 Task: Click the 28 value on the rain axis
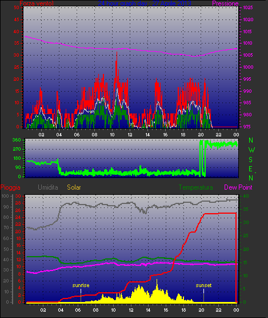pyautogui.click(x=18, y=203)
